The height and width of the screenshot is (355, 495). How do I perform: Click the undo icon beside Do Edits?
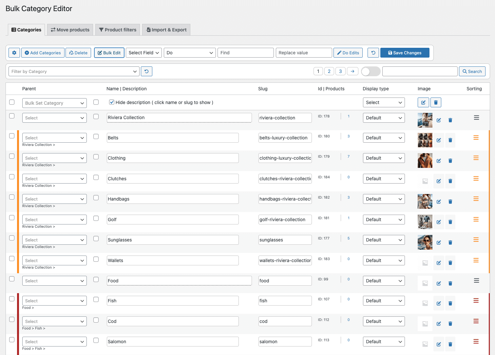pos(373,53)
